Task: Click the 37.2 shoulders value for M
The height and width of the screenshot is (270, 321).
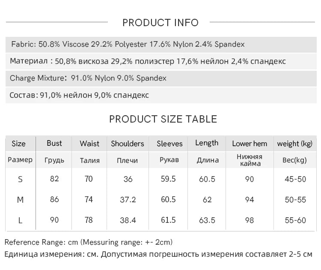Action: (x=128, y=200)
